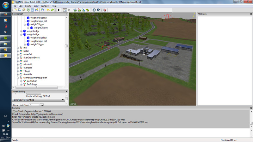Click the second blue gear toolbar icon
Viewport: 253px width, 142px height.
pos(98,10)
